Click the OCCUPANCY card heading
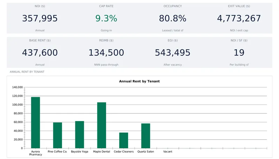The width and height of the screenshot is (279, 159). (173, 6)
